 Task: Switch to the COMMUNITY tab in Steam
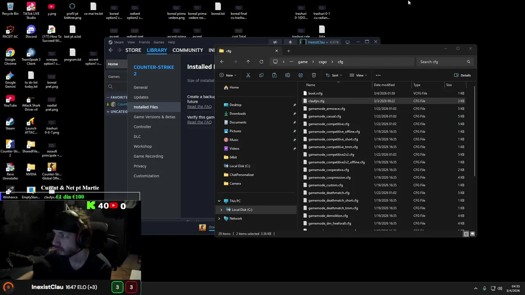click(x=188, y=50)
